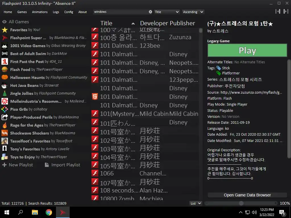The height and width of the screenshot is (218, 291).
Task: Show hidden tray icons chevron
Action: [x=240, y=212]
